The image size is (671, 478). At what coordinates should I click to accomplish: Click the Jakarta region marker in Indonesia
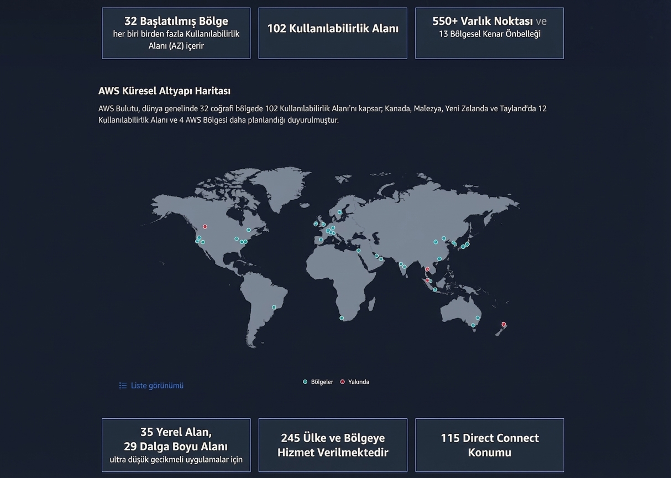coord(435,289)
